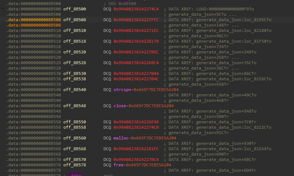Select the free symbol at off_8B578
The height and width of the screenshot is (176, 294).
[x=119, y=165]
